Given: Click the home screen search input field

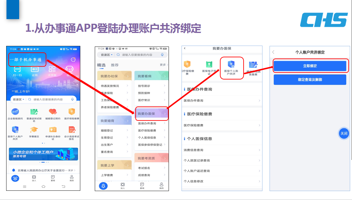Looking at the screenshot, I should click(x=48, y=99).
